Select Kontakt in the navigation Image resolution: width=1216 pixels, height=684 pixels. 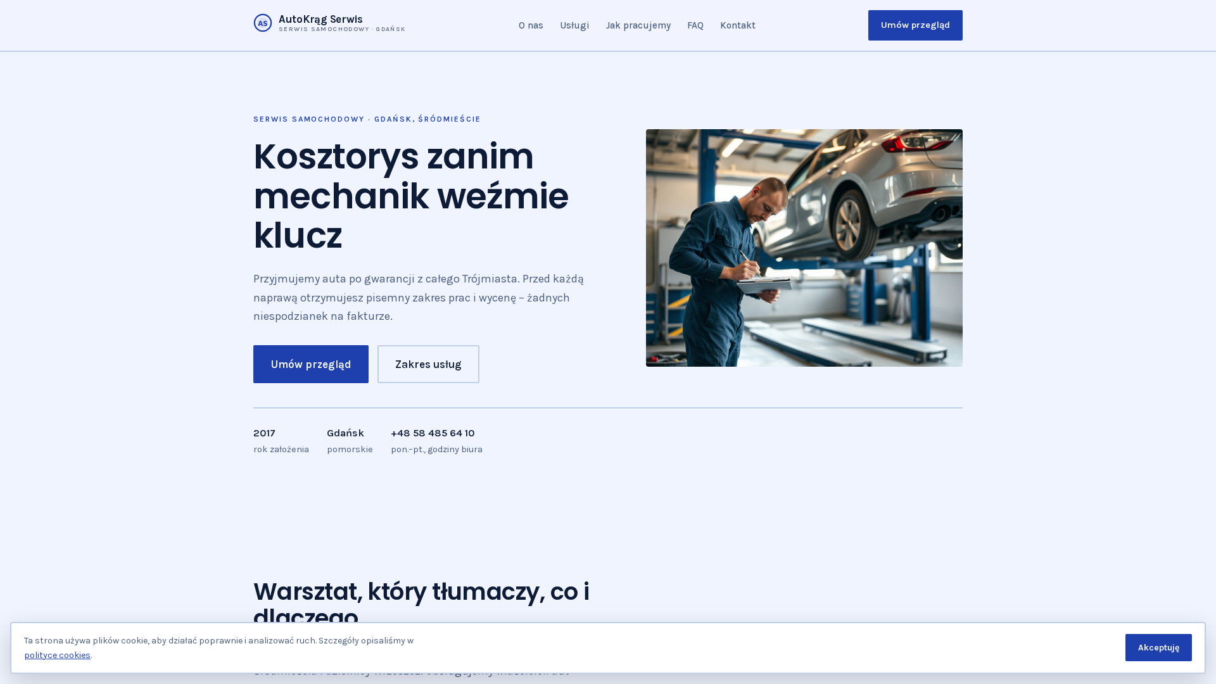pyautogui.click(x=738, y=25)
